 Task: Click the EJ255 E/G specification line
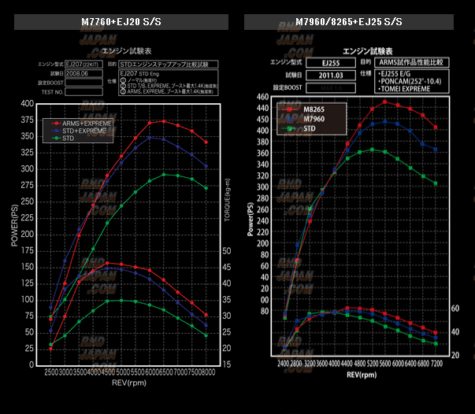point(394,74)
